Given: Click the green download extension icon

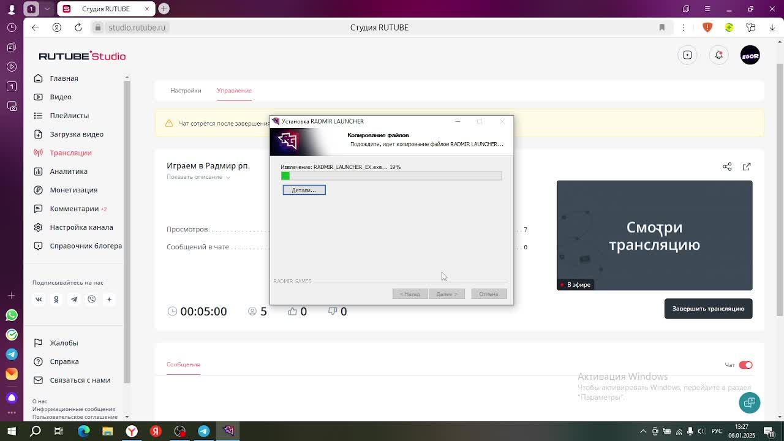Looking at the screenshot, I should [729, 28].
